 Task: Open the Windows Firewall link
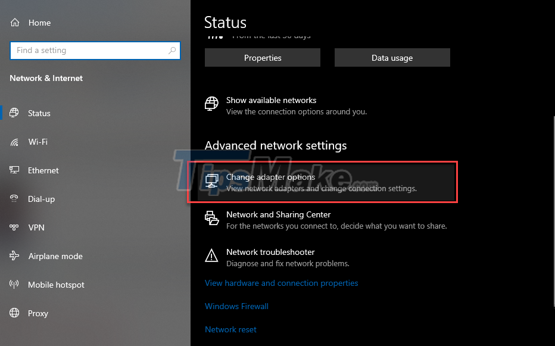pos(236,306)
